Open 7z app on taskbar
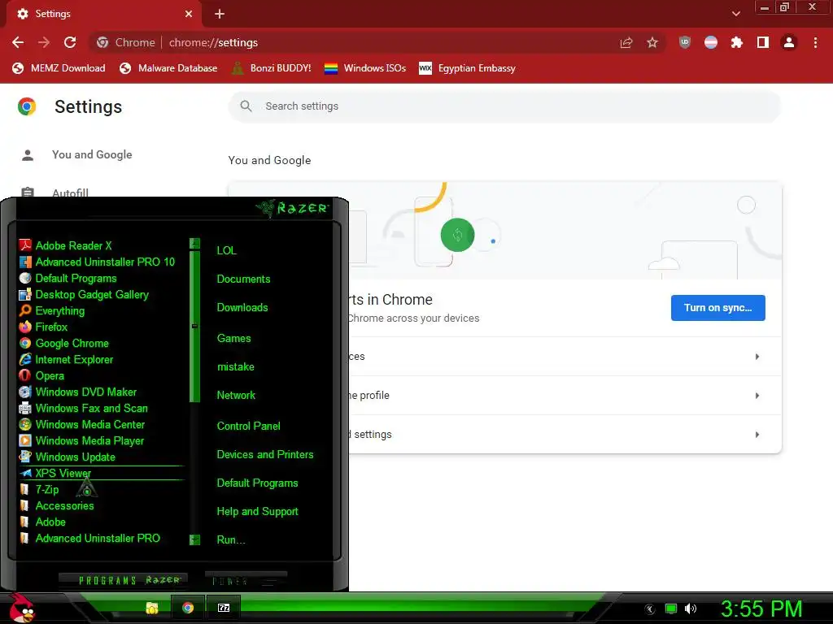 224,608
